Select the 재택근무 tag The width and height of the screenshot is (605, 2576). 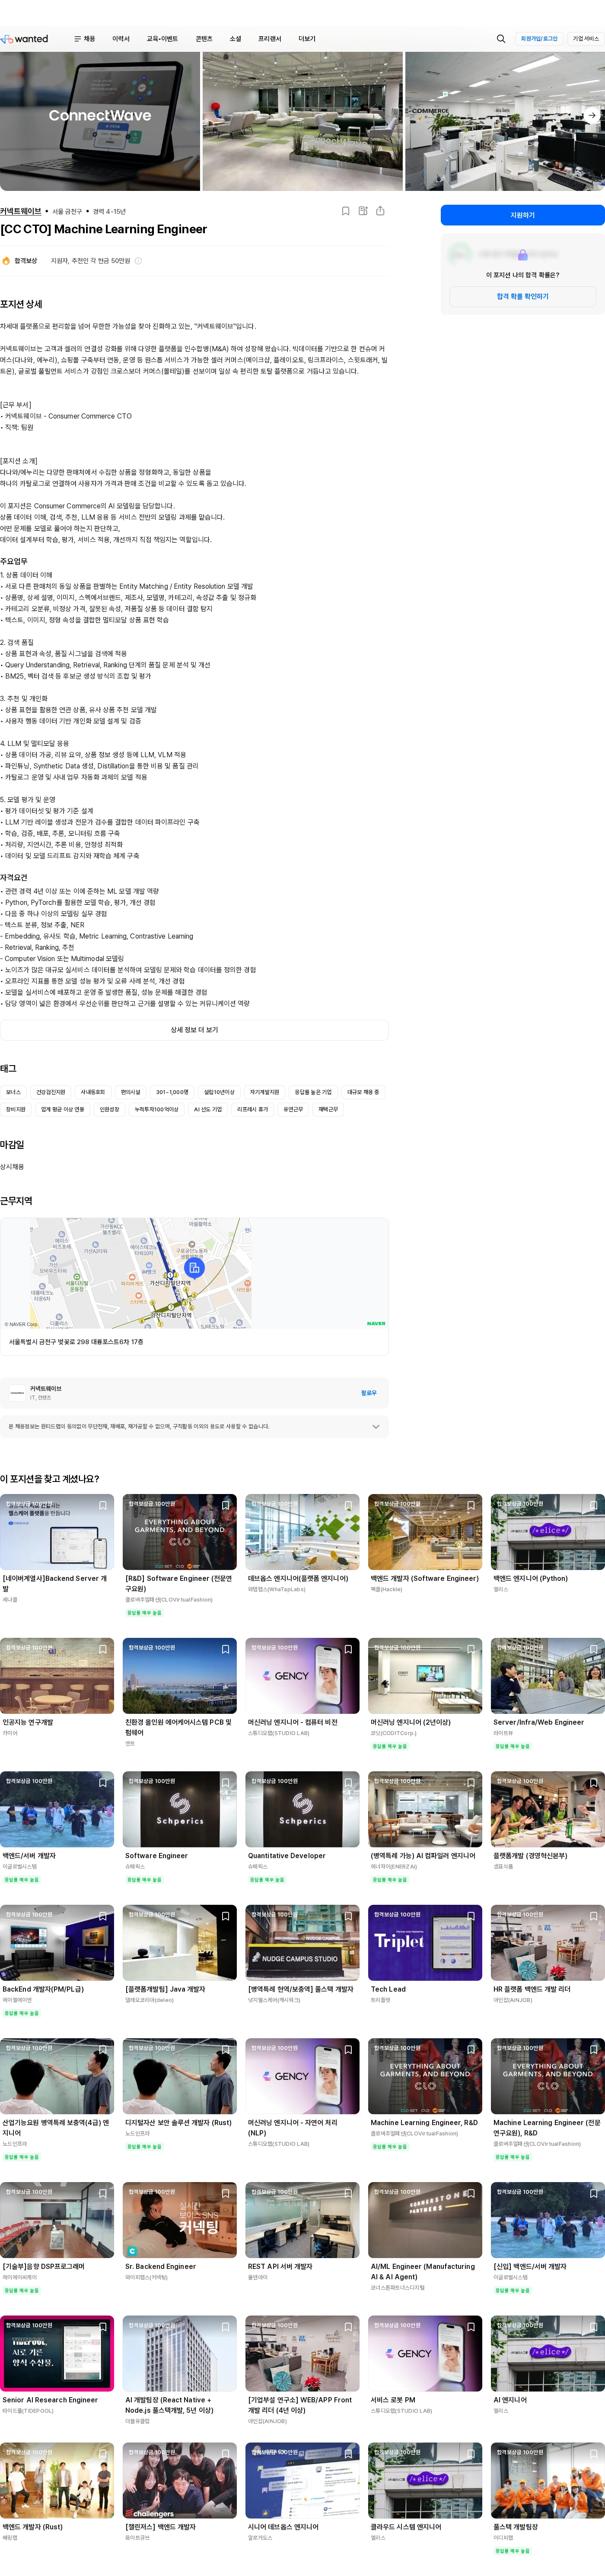click(328, 1109)
